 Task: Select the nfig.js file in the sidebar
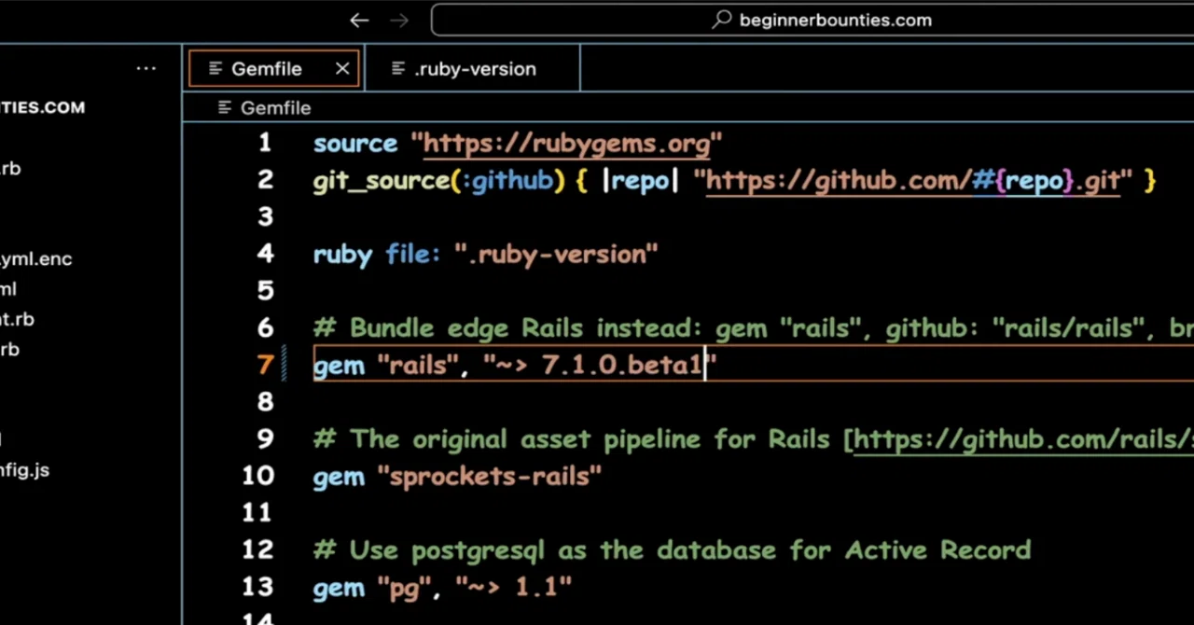pyautogui.click(x=25, y=470)
